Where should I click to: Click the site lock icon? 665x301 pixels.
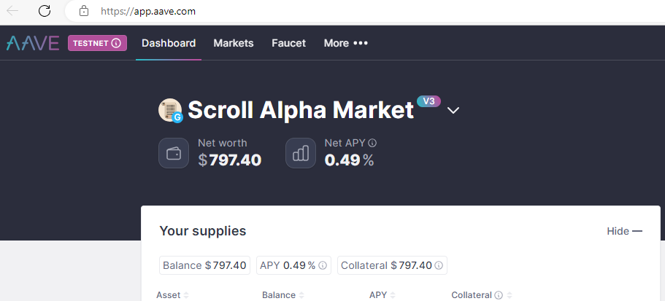84,12
